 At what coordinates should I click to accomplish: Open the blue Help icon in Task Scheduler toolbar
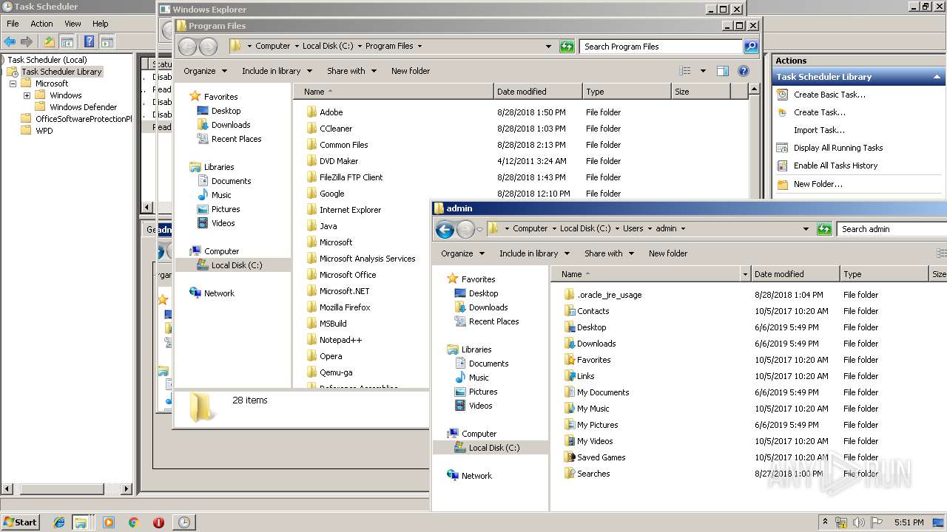89,41
